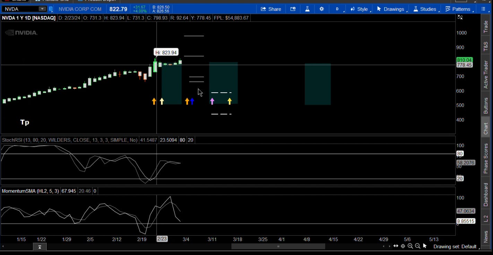Open the flask Edit Studies icon in toolbar
Viewport: 493px width, 255px height.
coord(307,9)
